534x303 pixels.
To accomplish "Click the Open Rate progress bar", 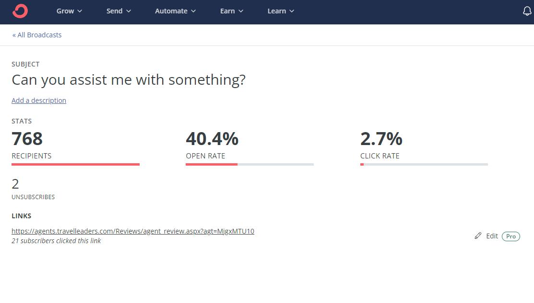I will tap(249, 165).
